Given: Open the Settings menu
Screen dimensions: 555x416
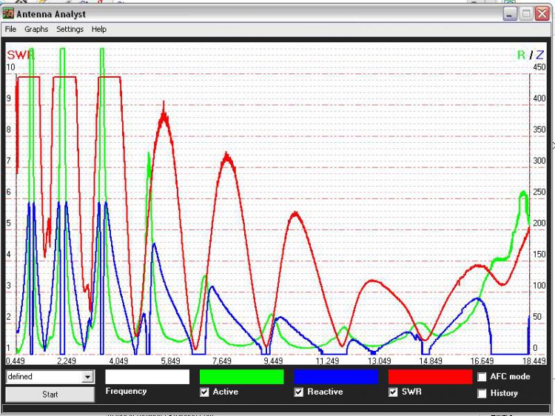Looking at the screenshot, I should tap(70, 29).
